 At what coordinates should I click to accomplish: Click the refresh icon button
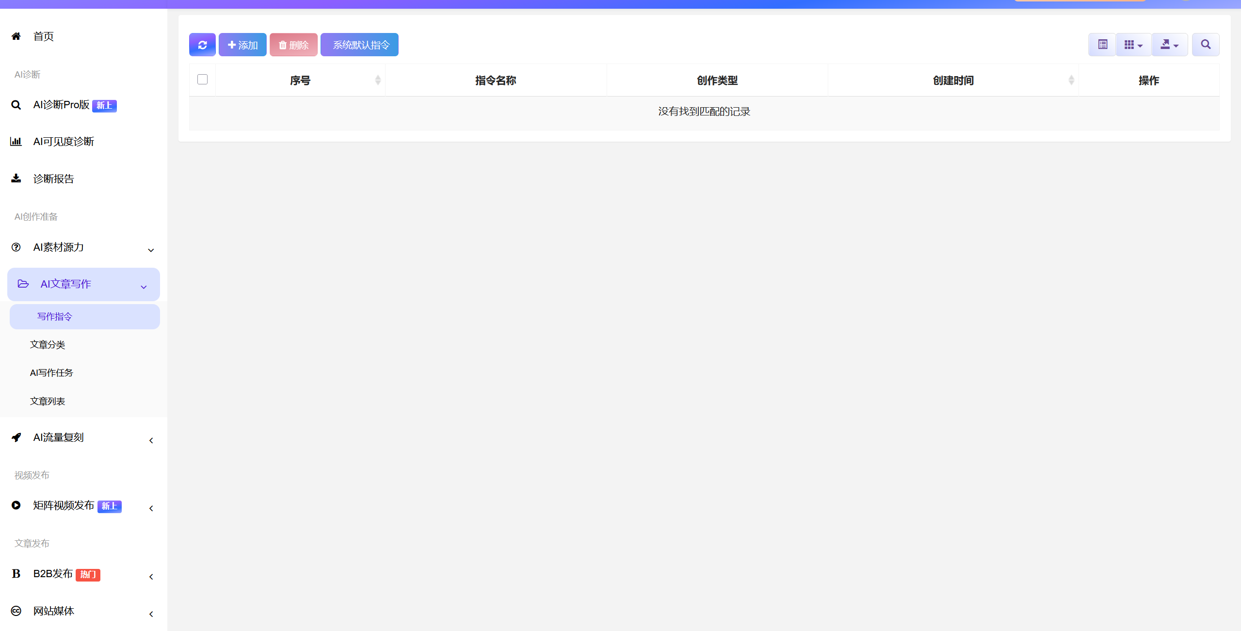coord(202,45)
